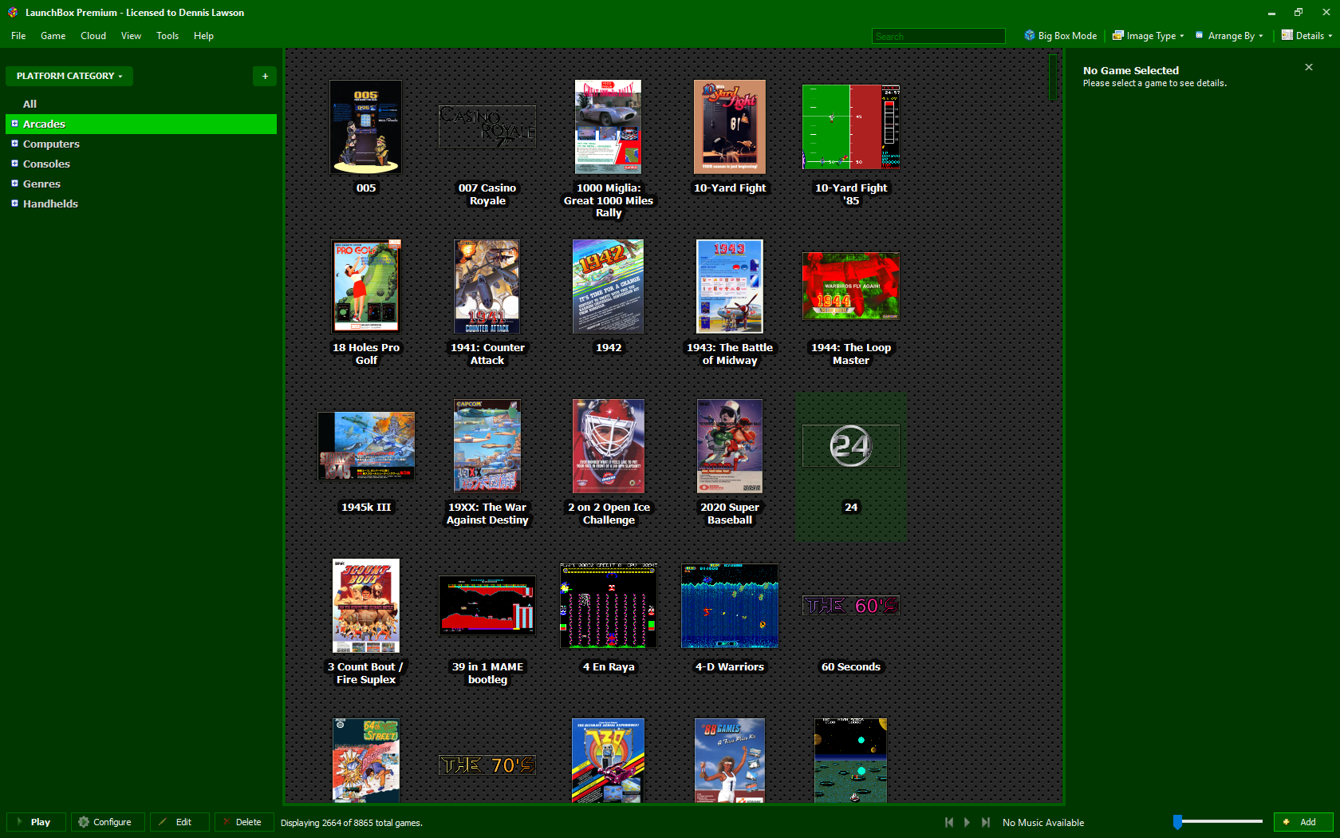Skip to next music track
Screen dimensions: 1340x838
[986, 822]
